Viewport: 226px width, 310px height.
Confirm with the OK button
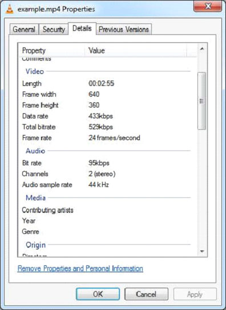[98, 294]
